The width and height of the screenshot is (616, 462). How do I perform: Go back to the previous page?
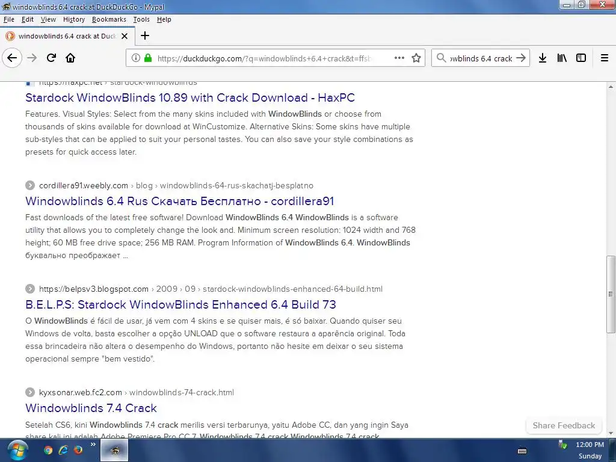[x=12, y=58]
